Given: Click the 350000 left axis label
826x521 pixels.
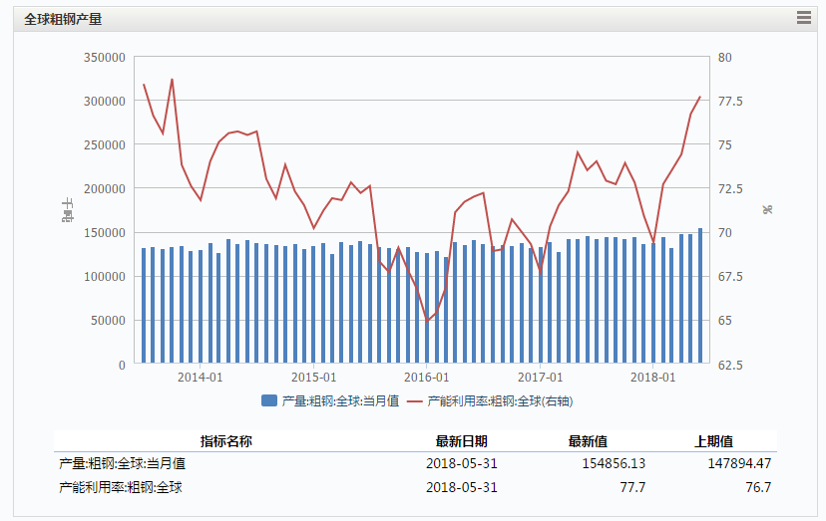Looking at the screenshot, I should (105, 58).
